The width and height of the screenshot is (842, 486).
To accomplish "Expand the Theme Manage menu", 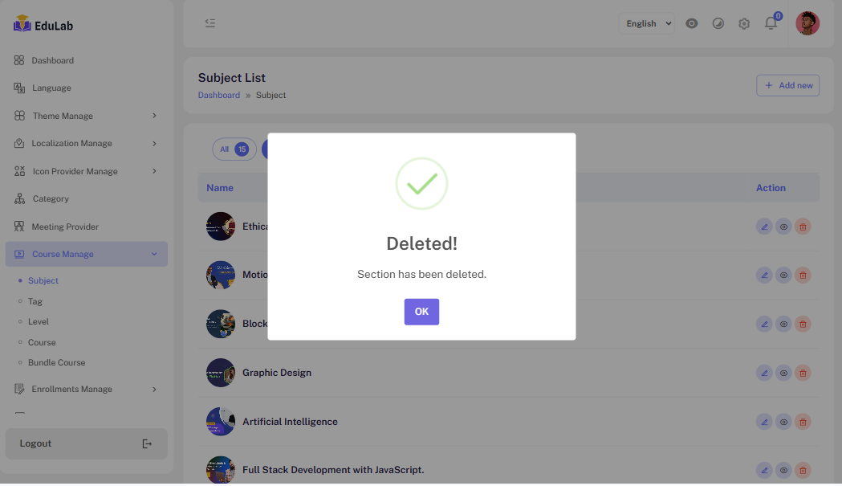I will coord(87,116).
